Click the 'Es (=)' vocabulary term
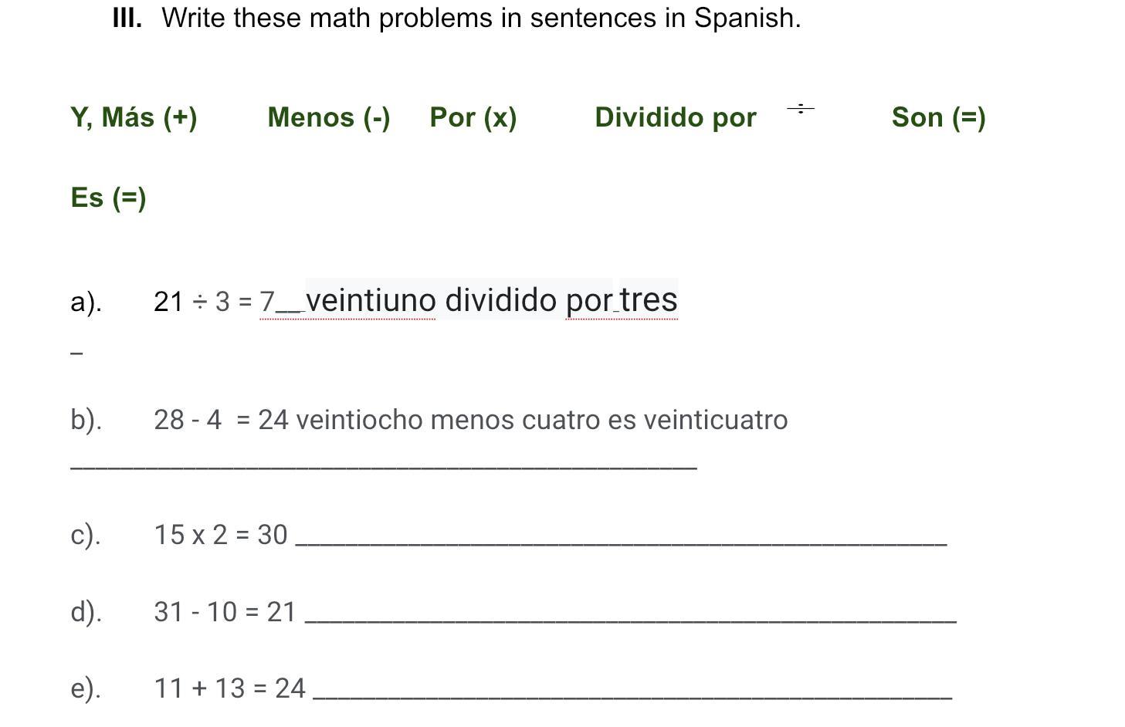This screenshot has width=1125, height=727. 108,198
